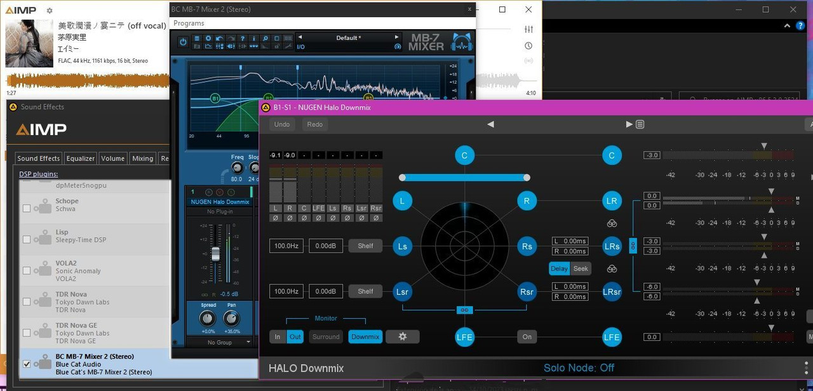
Task: Select next preset arrow in MB-7 Mixer
Action: click(397, 37)
